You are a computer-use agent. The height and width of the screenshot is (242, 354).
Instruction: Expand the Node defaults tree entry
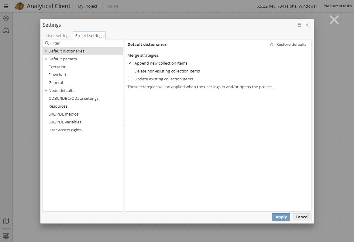[46, 90]
